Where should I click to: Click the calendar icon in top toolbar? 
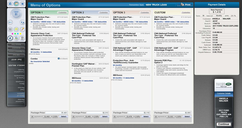pyautogui.click(x=16, y=4)
